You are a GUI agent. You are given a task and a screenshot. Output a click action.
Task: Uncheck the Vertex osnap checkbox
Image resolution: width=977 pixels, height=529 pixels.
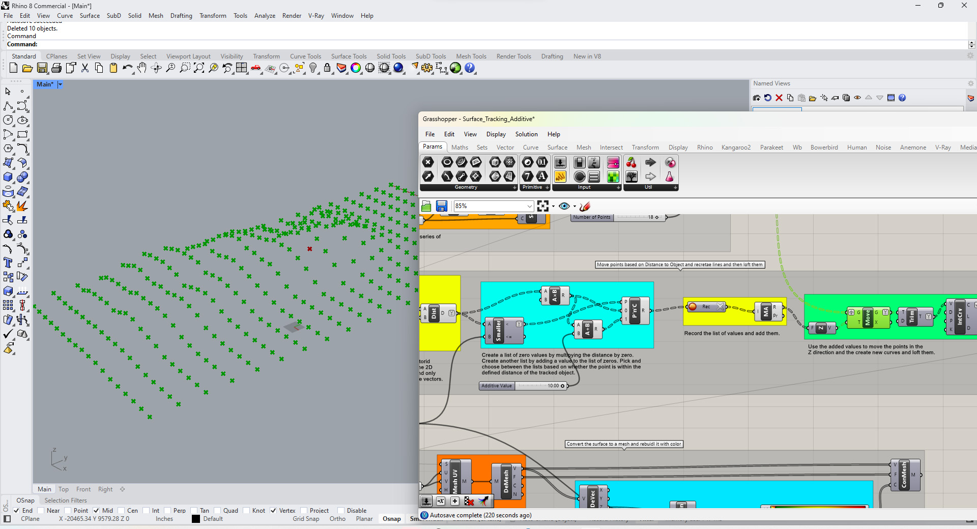pos(273,511)
